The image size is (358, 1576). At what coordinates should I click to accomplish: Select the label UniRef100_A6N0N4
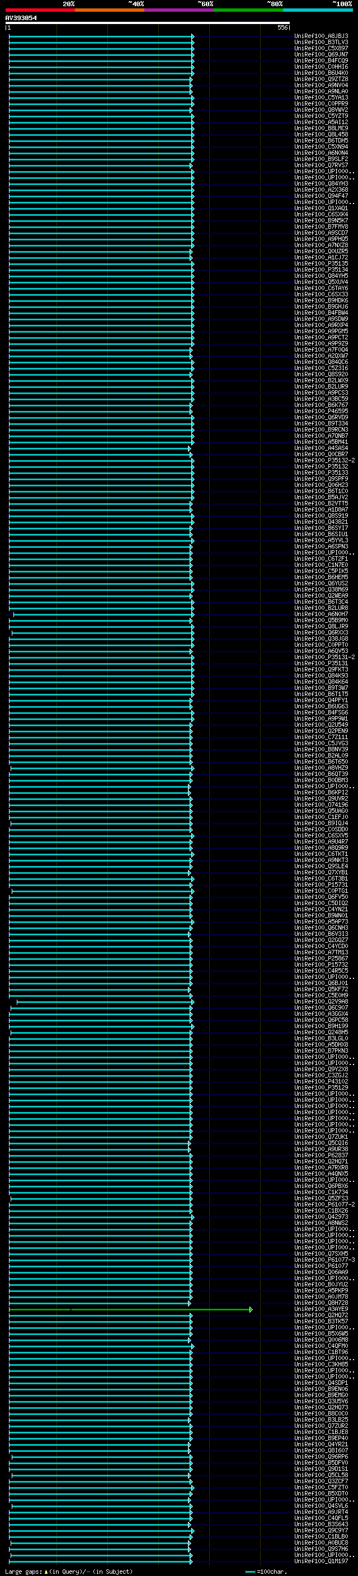click(321, 153)
